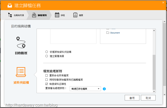Click inner panel scroll down arrow

[x=154, y=91]
